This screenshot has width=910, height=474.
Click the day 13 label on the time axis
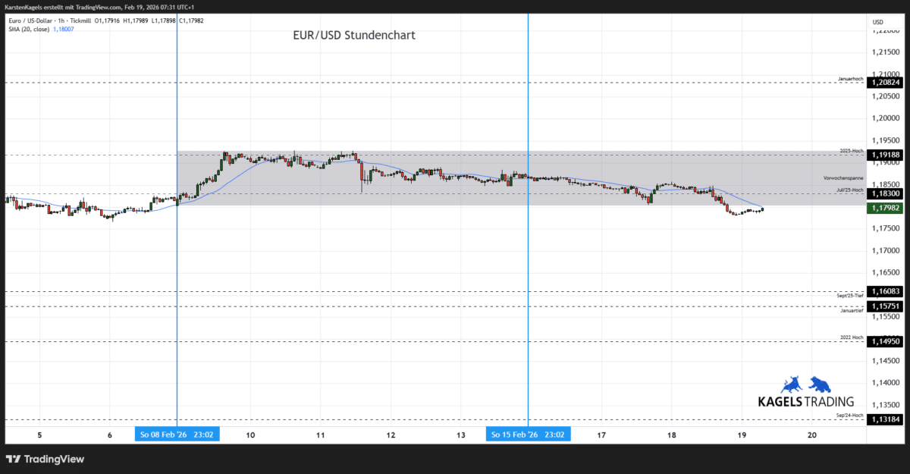[460, 435]
